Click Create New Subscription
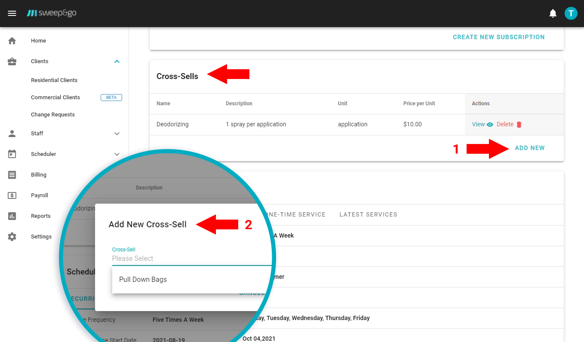Viewport: 584px width, 342px height. [499, 37]
